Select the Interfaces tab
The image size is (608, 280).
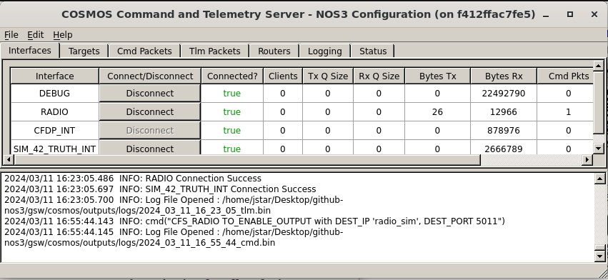[30, 51]
